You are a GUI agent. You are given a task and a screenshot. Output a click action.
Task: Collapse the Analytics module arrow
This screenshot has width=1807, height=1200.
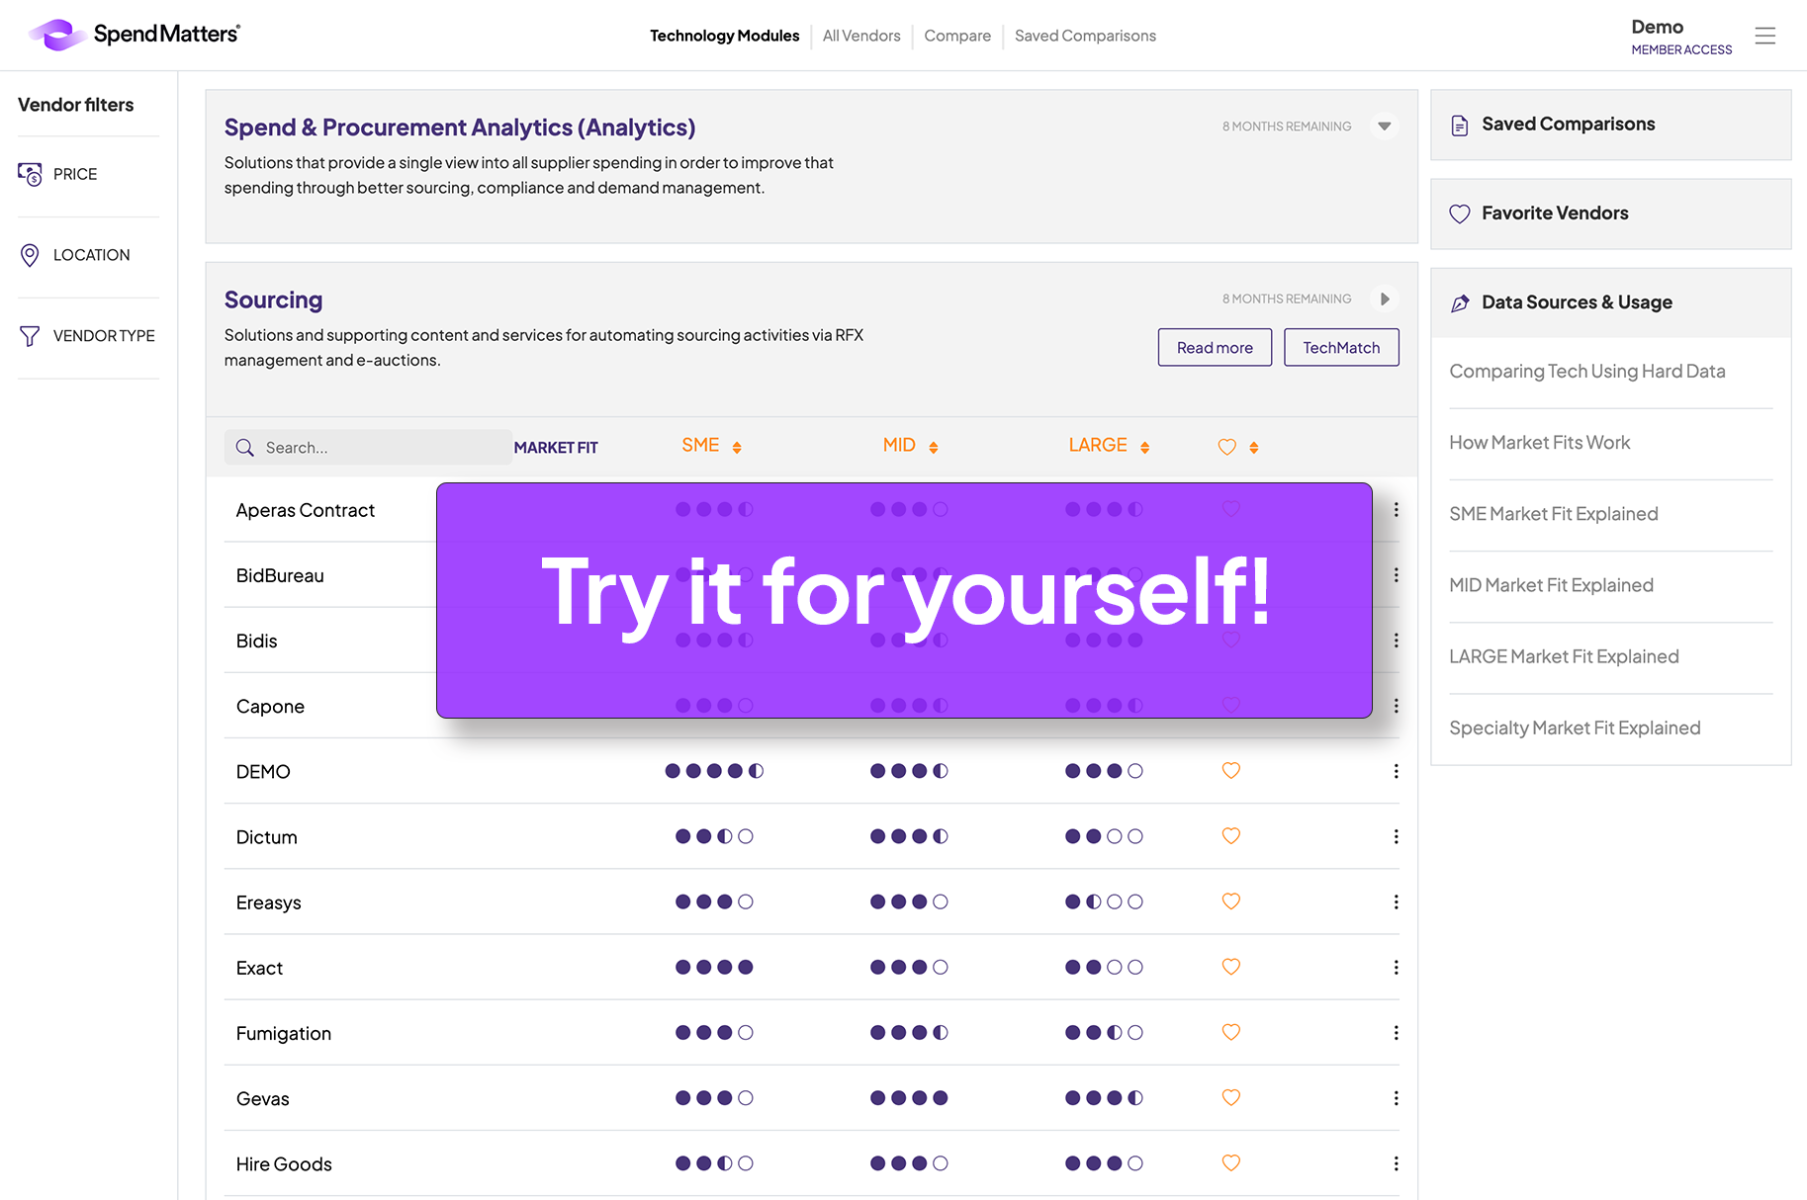click(1385, 127)
